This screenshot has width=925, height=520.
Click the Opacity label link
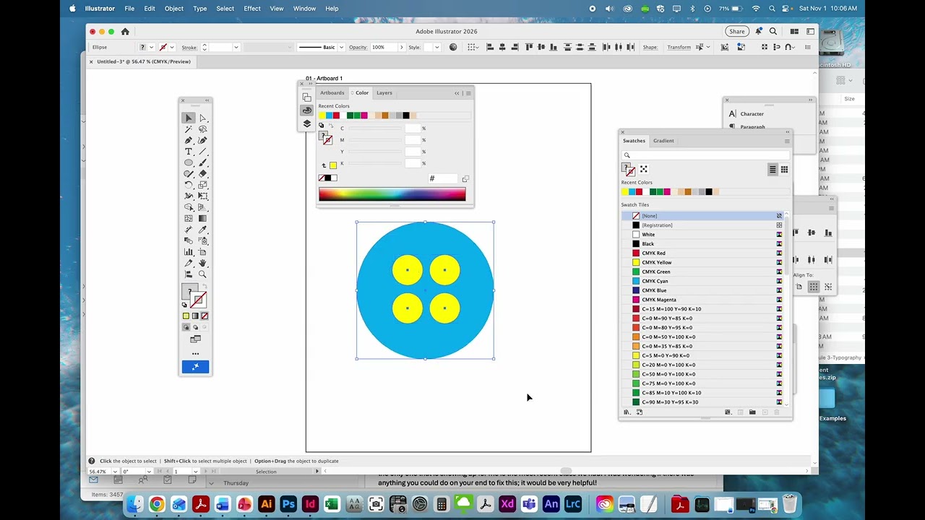pos(358,48)
